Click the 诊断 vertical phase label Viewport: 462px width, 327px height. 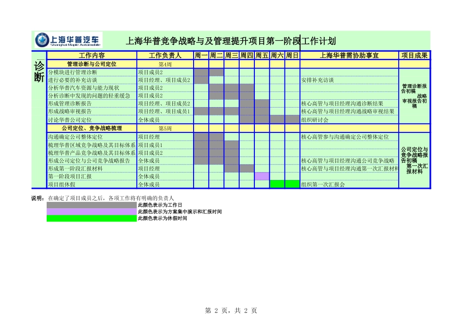tap(39, 72)
